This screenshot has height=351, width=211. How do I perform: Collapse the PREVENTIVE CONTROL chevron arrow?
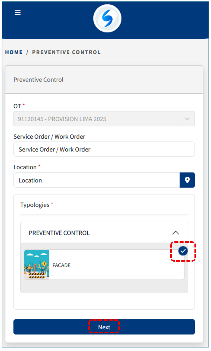coord(175,233)
